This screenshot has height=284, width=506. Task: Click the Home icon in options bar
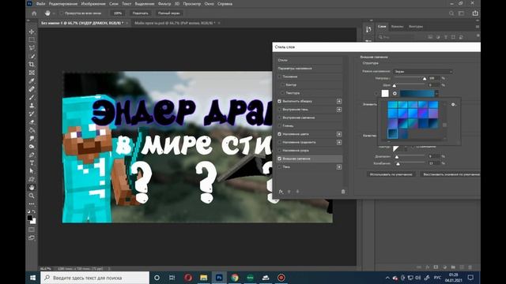tap(34, 13)
